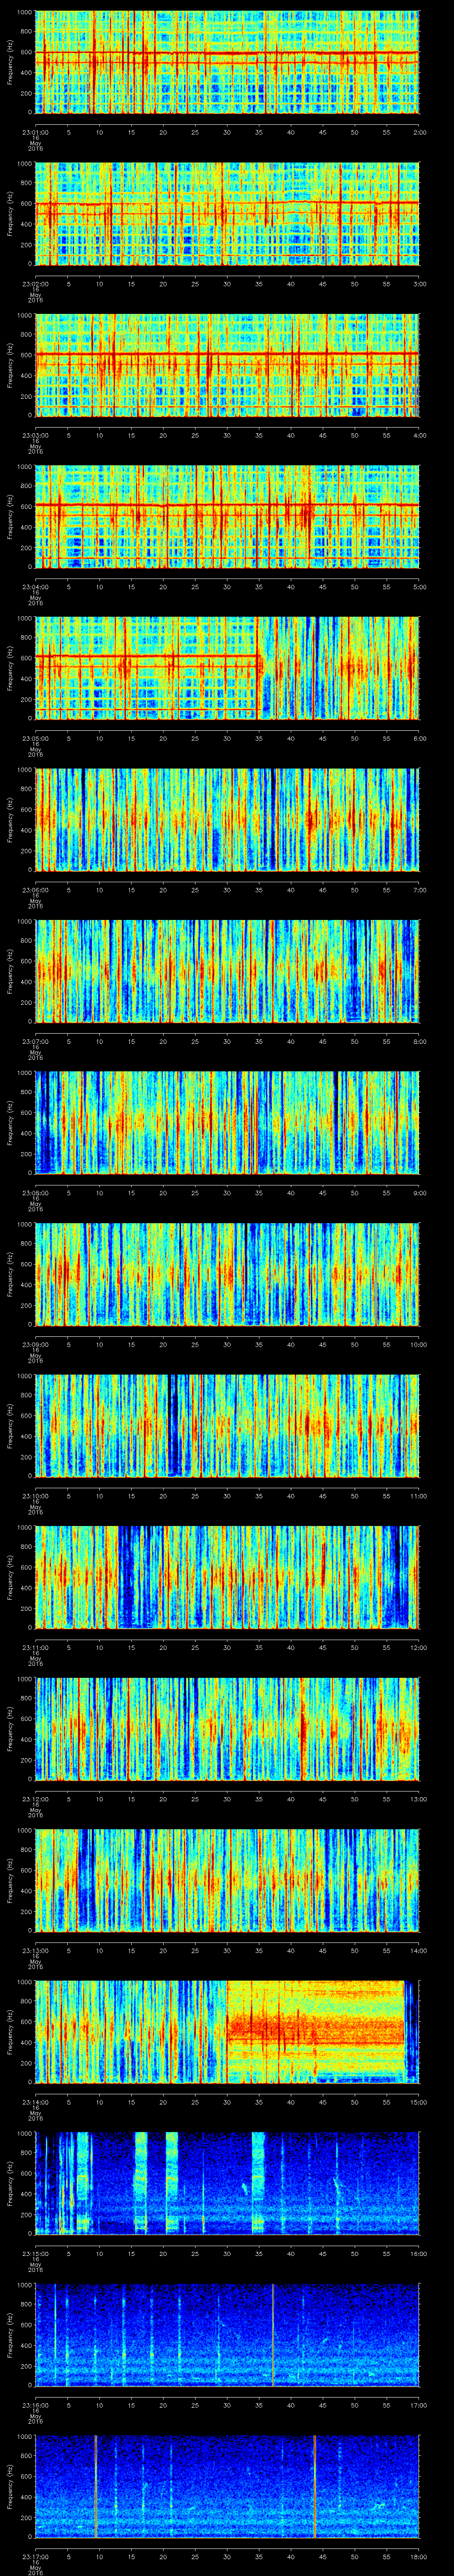The height and width of the screenshot is (2576, 454).
Task: Open the spectrogram panel starting at 23:03:00
Action: click(x=227, y=365)
